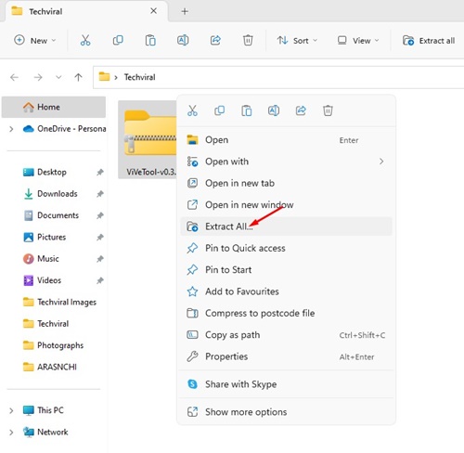Viewport: 464px width, 453px height.
Task: Select Share with Skype
Action: 286,384
